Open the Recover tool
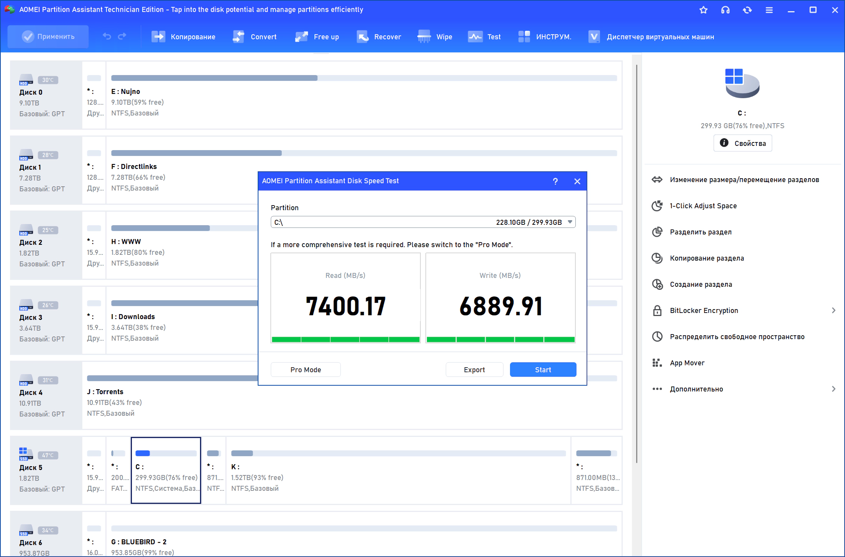 point(379,37)
